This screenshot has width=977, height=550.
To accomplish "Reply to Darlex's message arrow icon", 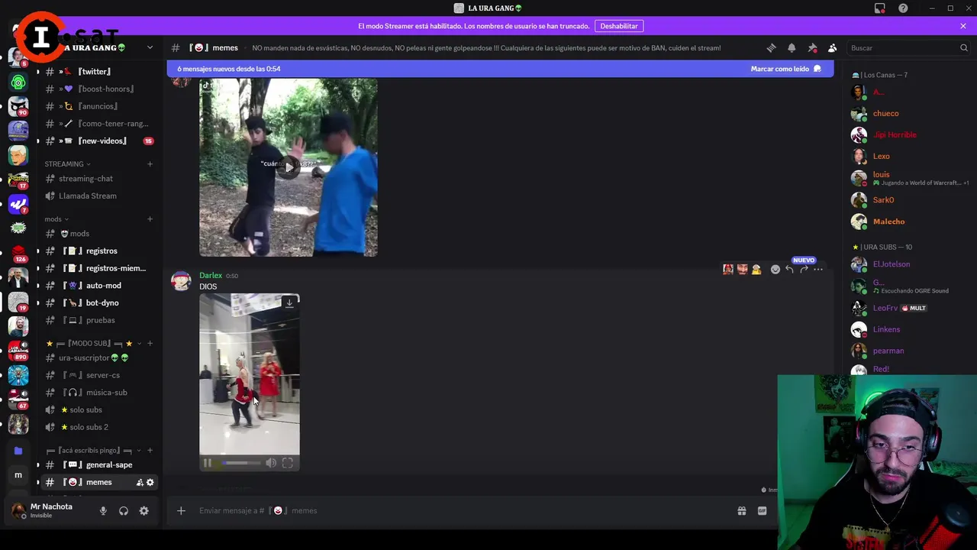I will (x=789, y=269).
